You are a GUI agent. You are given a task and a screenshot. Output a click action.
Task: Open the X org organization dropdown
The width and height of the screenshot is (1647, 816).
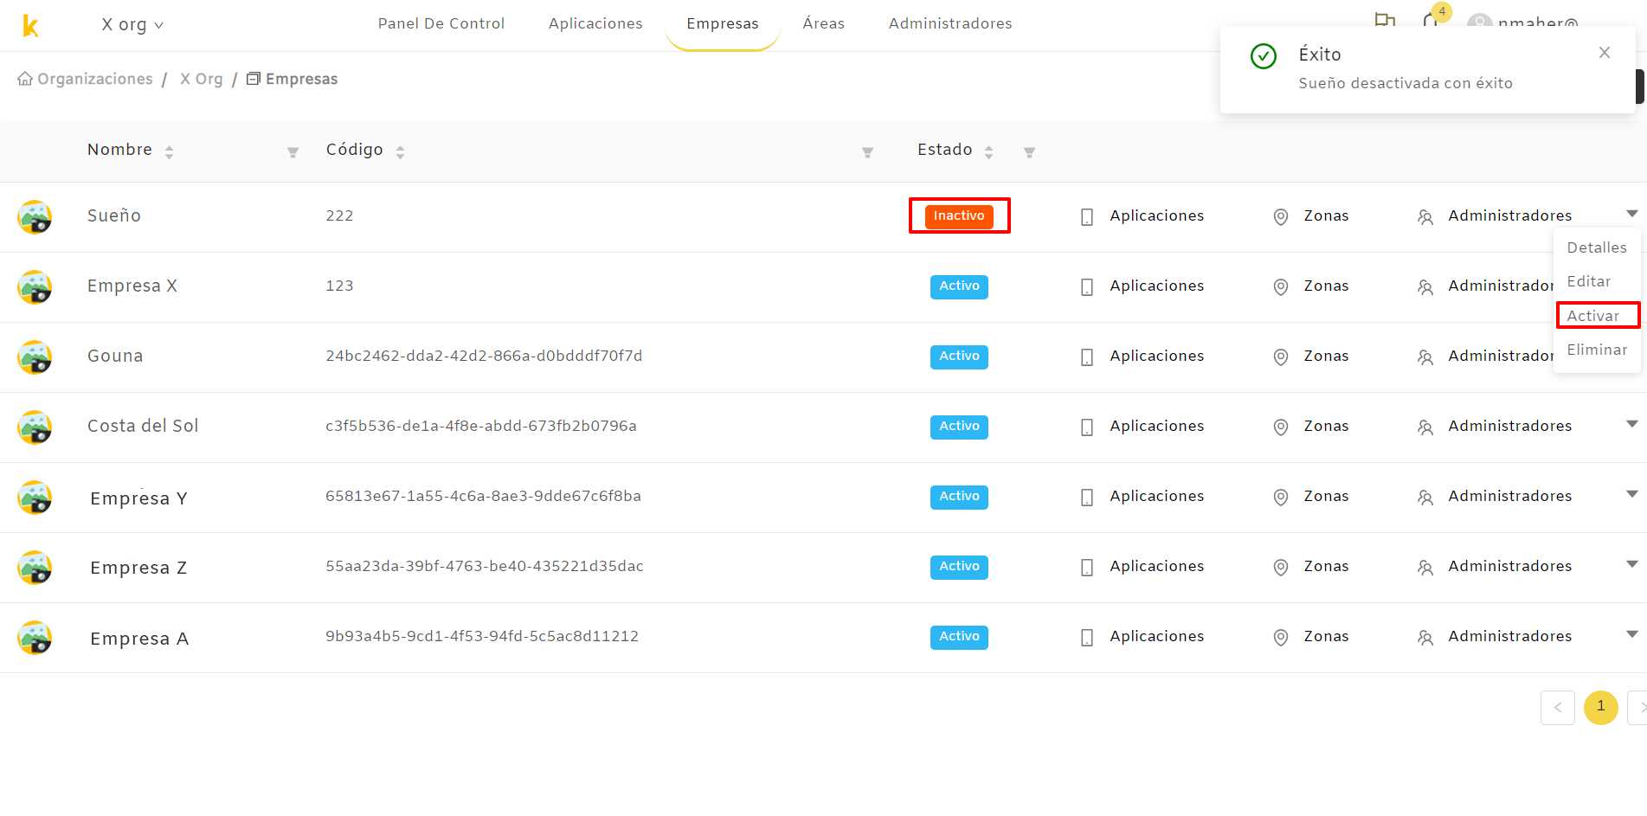(x=132, y=25)
